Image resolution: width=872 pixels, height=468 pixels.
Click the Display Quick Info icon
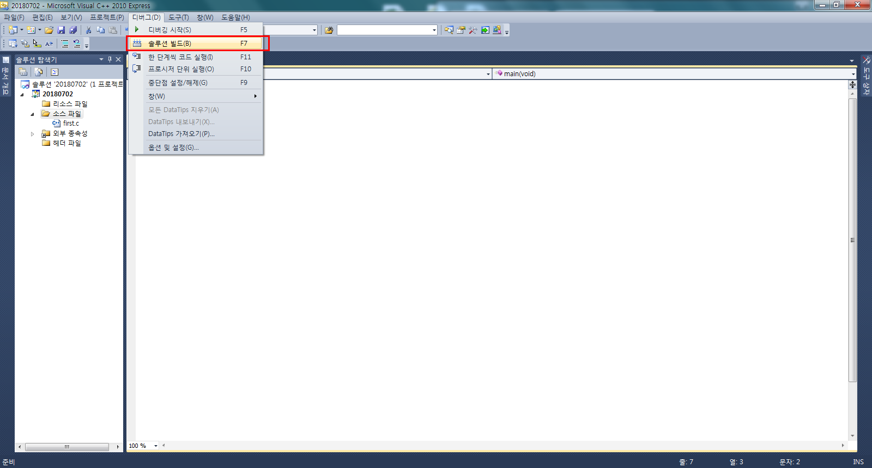tap(37, 44)
